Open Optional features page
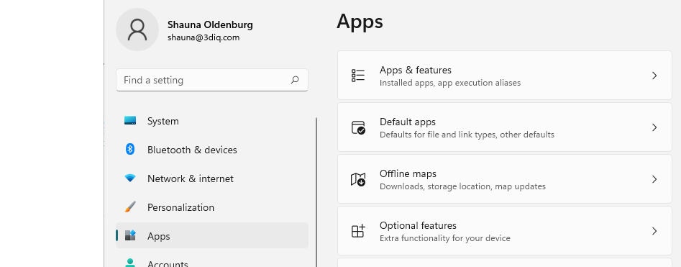The height and width of the screenshot is (267, 681). (x=505, y=230)
